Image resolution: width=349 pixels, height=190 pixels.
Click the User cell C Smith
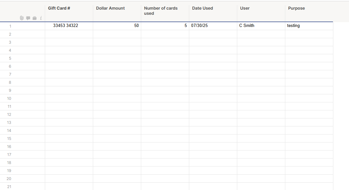pos(261,26)
